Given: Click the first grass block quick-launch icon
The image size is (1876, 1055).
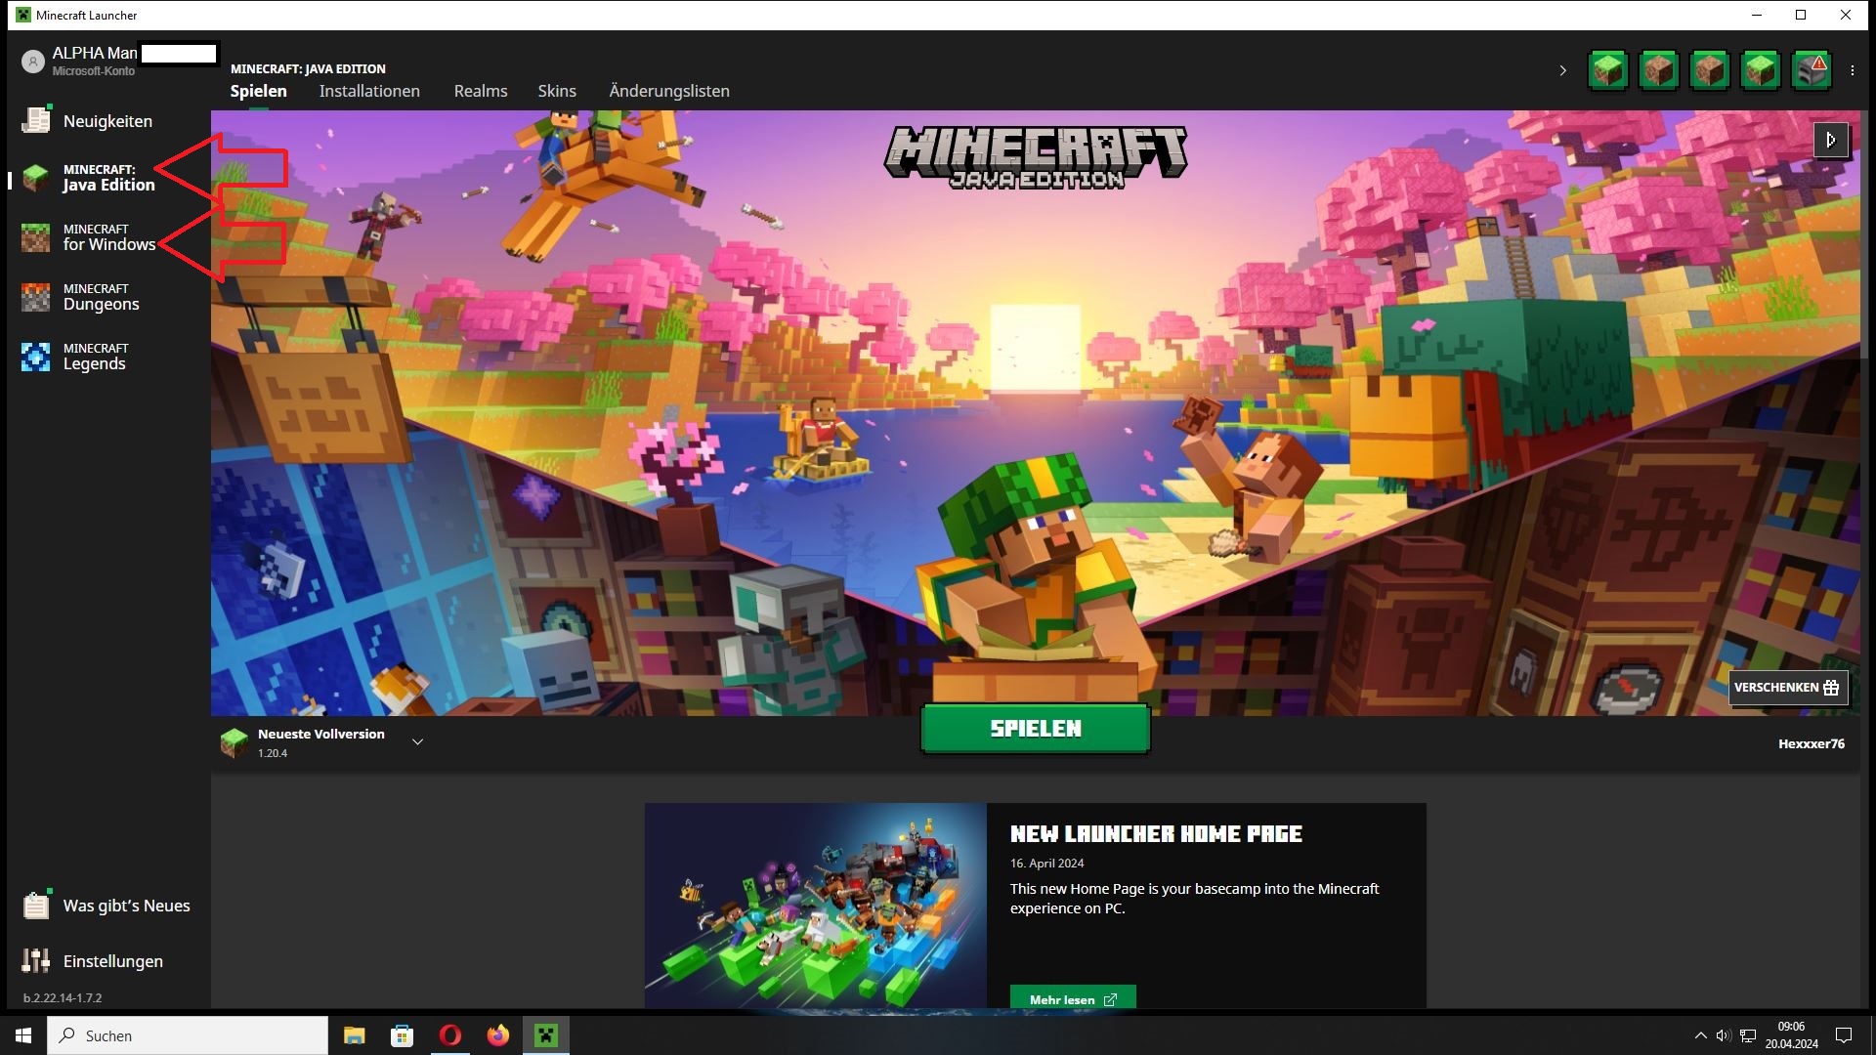Looking at the screenshot, I should (1608, 70).
